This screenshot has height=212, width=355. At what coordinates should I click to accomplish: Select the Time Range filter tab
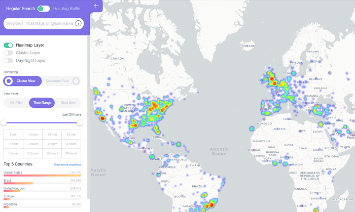point(42,103)
